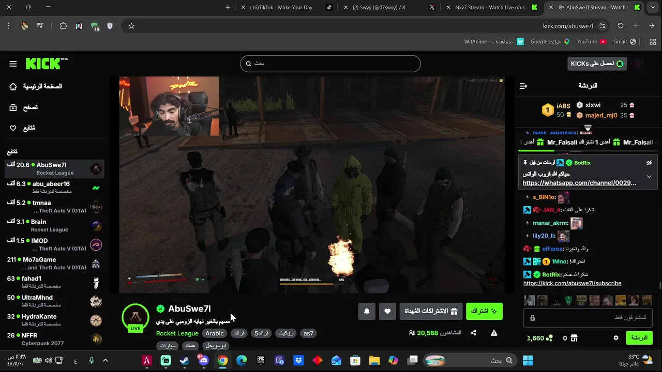Open fahad1 channel in sidebar
The height and width of the screenshot is (372, 662).
pyautogui.click(x=54, y=282)
